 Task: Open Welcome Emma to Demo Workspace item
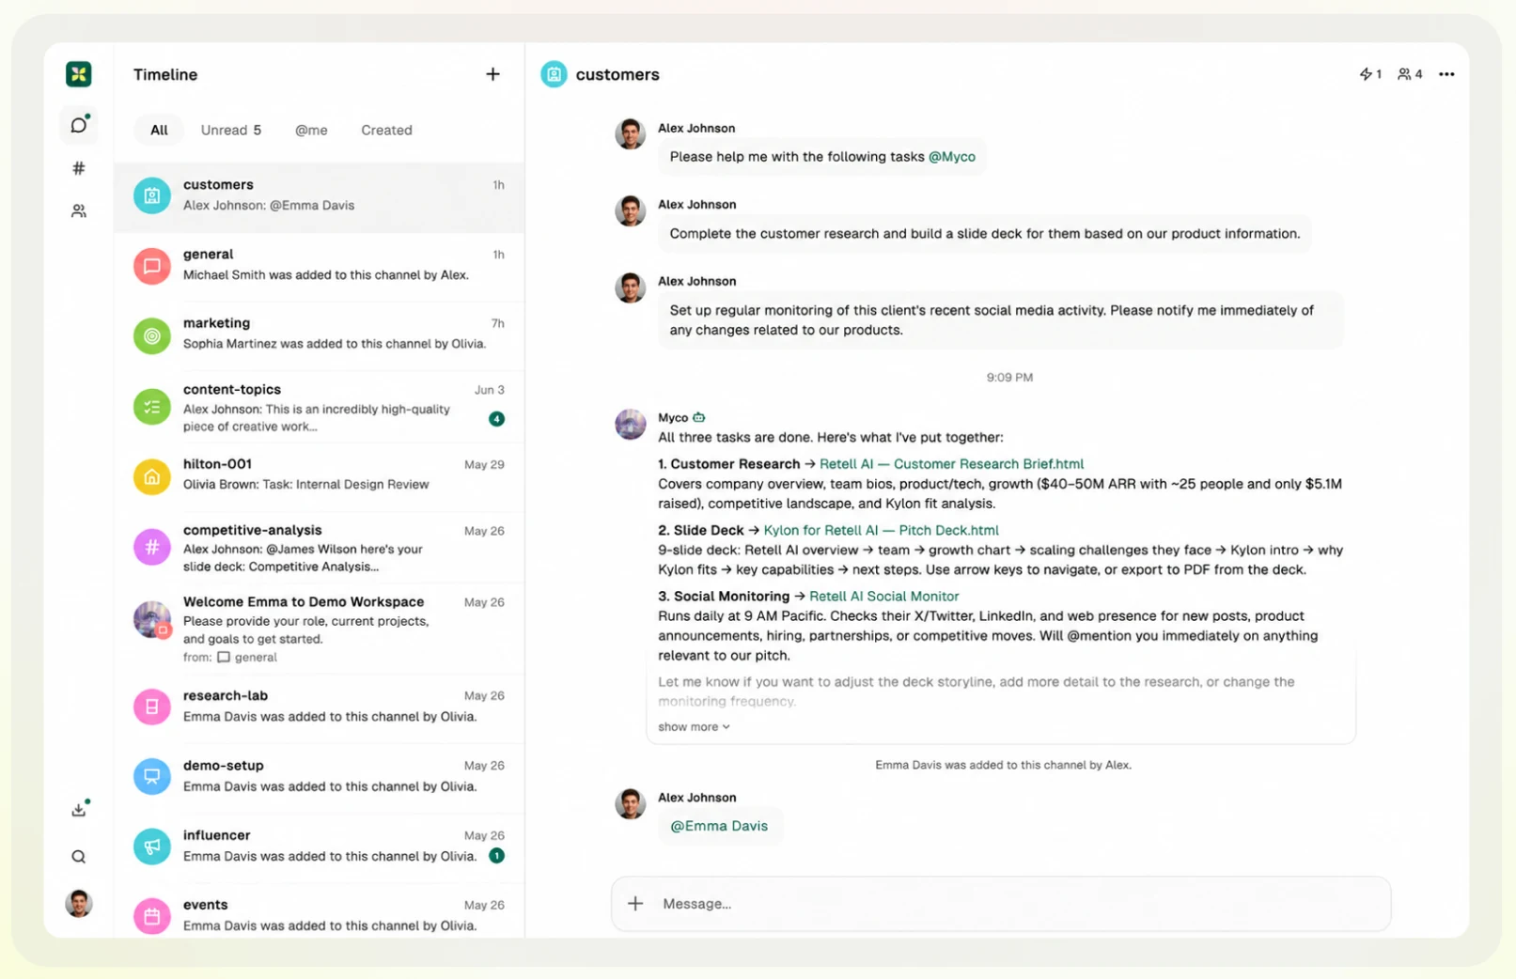[320, 628]
